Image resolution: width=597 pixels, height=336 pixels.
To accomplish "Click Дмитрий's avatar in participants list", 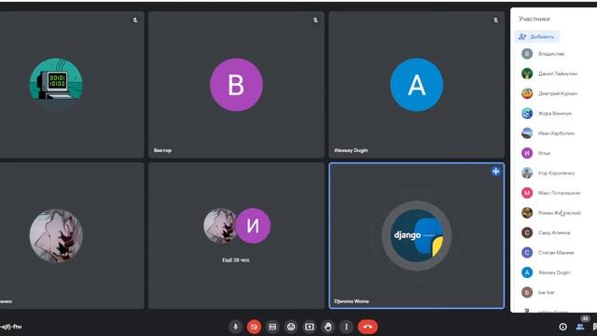I will [527, 93].
